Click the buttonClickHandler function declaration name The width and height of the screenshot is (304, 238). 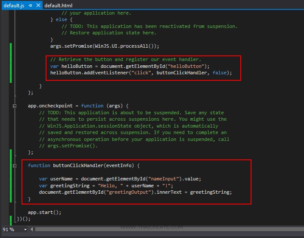(x=79, y=165)
